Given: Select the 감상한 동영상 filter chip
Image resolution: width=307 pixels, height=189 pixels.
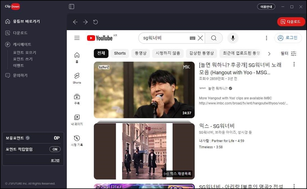Looking at the screenshot, I should 201,53.
